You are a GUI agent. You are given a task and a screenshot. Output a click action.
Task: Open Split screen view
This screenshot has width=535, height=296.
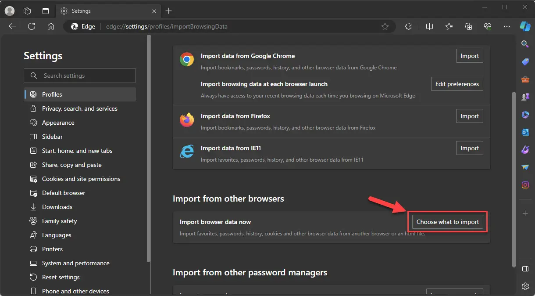[x=429, y=26]
